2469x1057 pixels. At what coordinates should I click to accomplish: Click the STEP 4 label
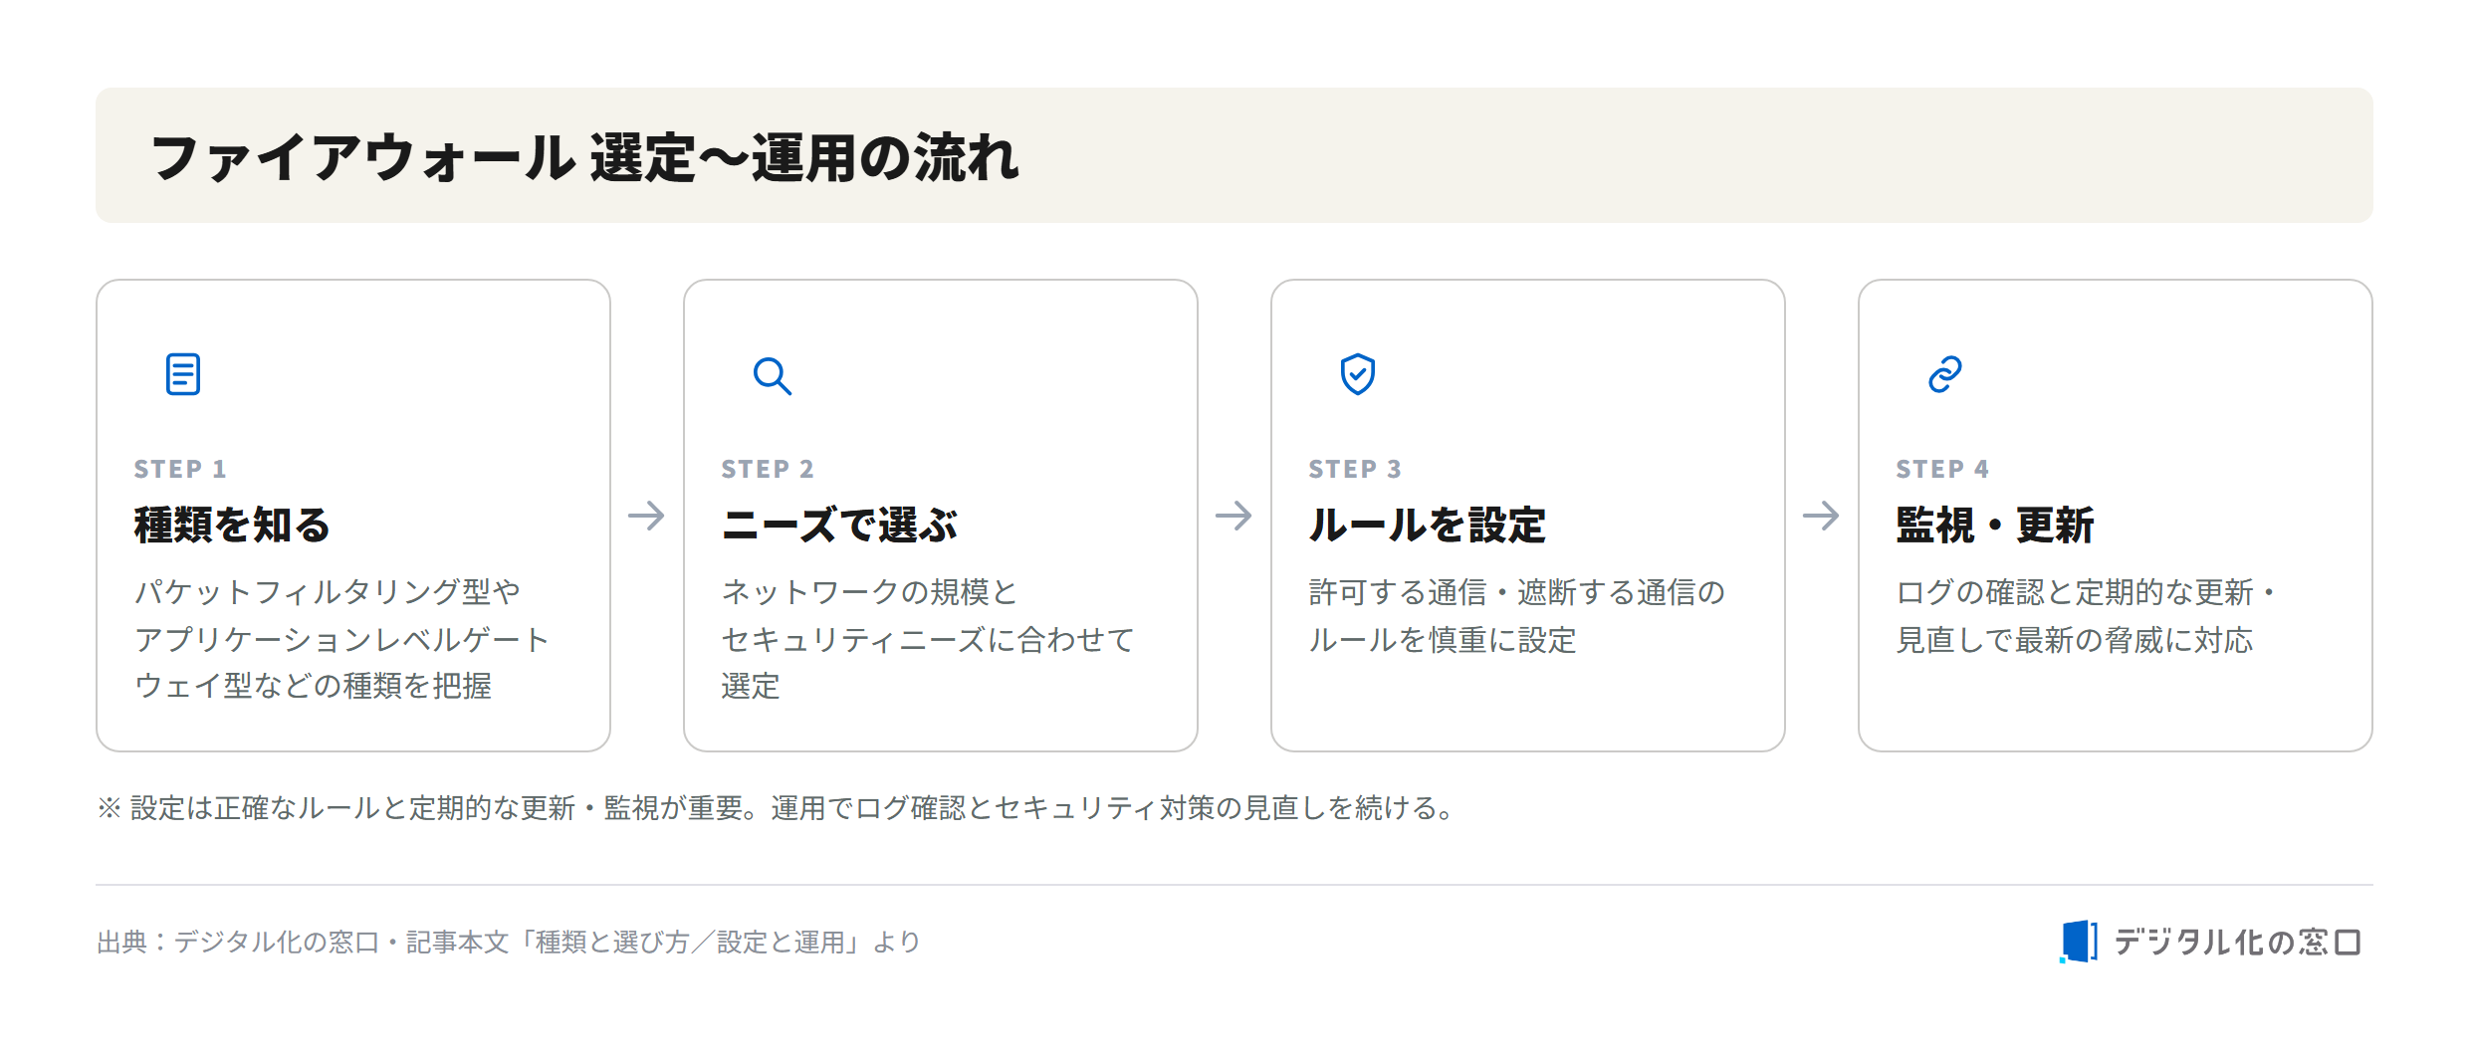pyautogui.click(x=1942, y=469)
